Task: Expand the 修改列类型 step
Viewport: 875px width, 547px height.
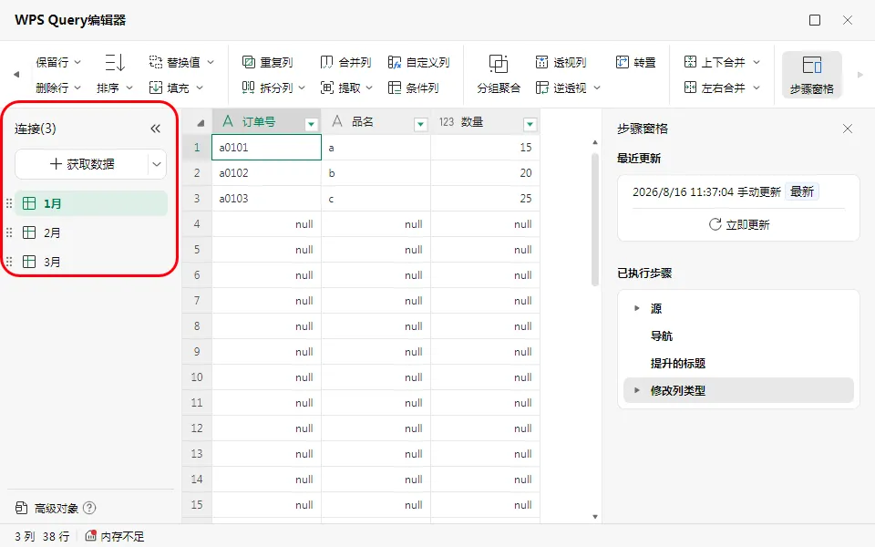Action: [637, 390]
